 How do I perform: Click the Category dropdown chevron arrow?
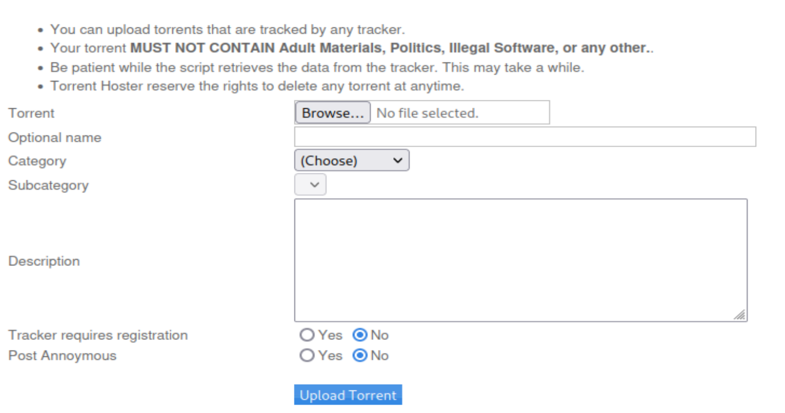[398, 161]
